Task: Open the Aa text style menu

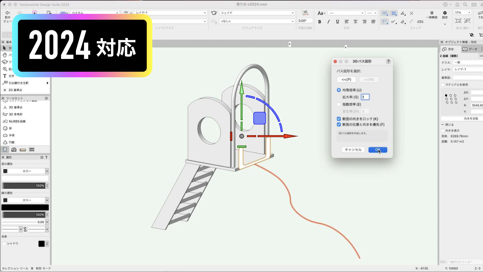Action: click(321, 13)
